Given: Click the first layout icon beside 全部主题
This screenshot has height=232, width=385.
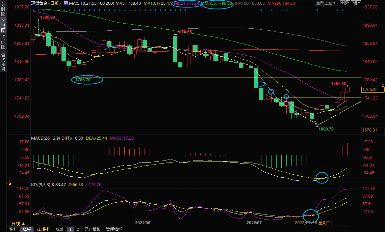Looking at the screenshot, I should pyautogui.click(x=342, y=3).
